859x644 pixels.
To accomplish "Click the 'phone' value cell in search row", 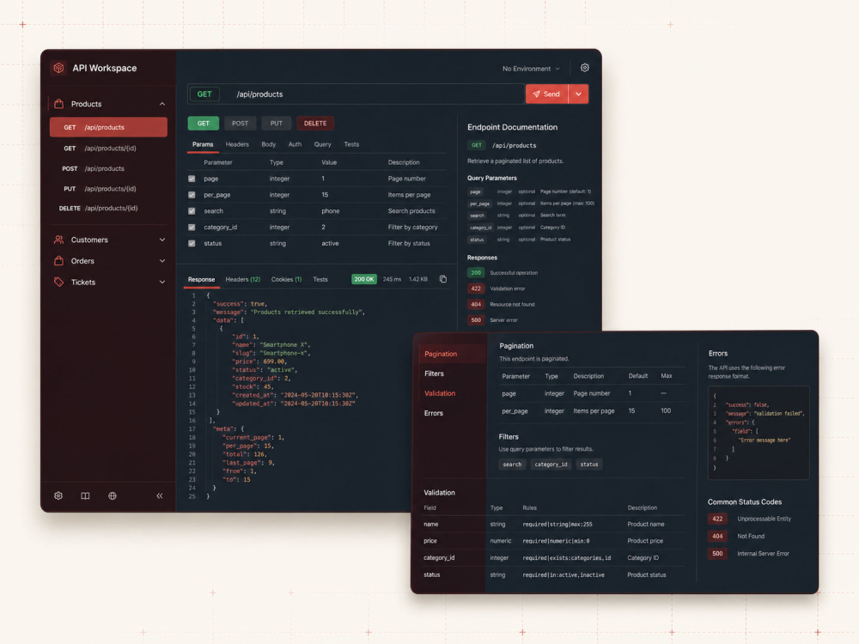I will (331, 211).
